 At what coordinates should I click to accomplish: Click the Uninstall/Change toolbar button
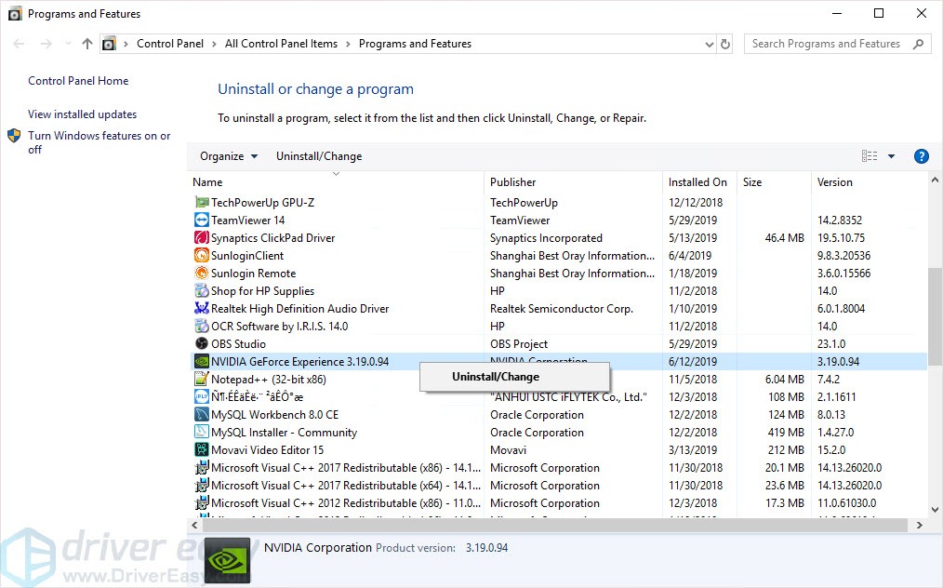pos(322,155)
